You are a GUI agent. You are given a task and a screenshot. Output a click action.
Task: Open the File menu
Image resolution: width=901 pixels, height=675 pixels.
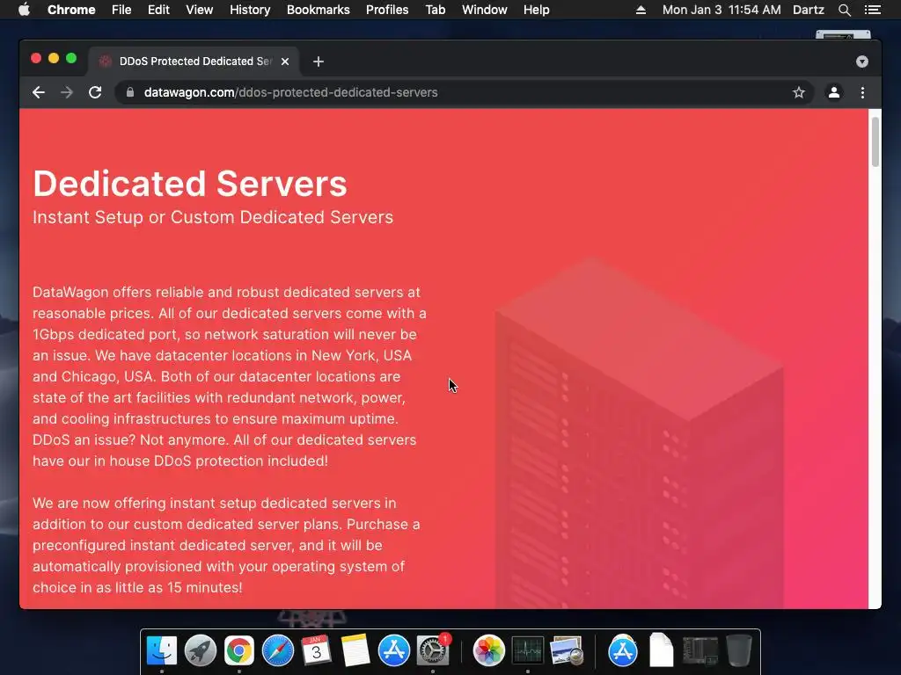point(121,10)
